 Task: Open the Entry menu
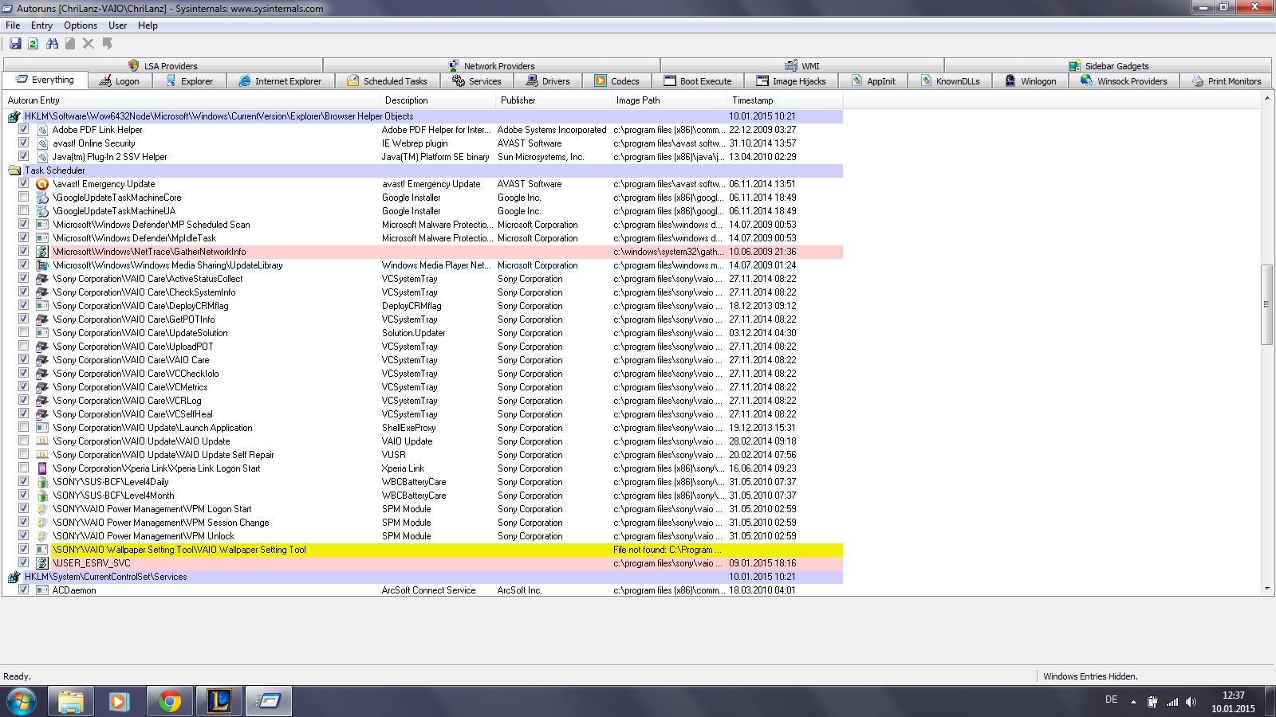(x=41, y=25)
